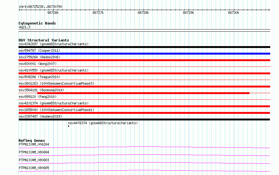Click the right arrow on the ruler
Viewport: 279px width, 175px height.
point(269,10)
